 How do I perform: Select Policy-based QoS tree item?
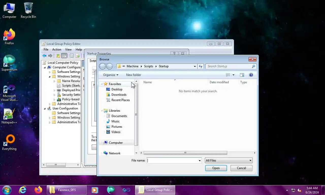pyautogui.click(x=71, y=99)
